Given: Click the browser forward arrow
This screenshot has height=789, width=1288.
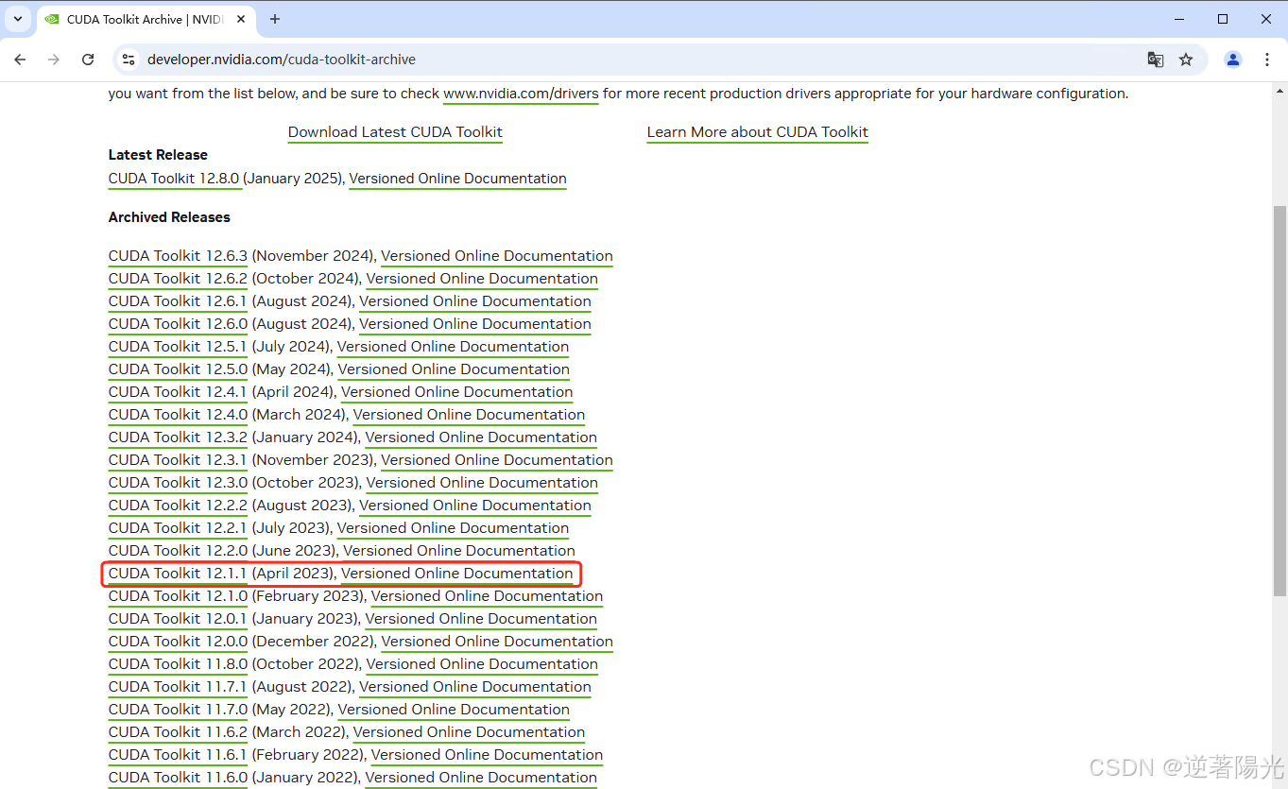Looking at the screenshot, I should point(54,60).
